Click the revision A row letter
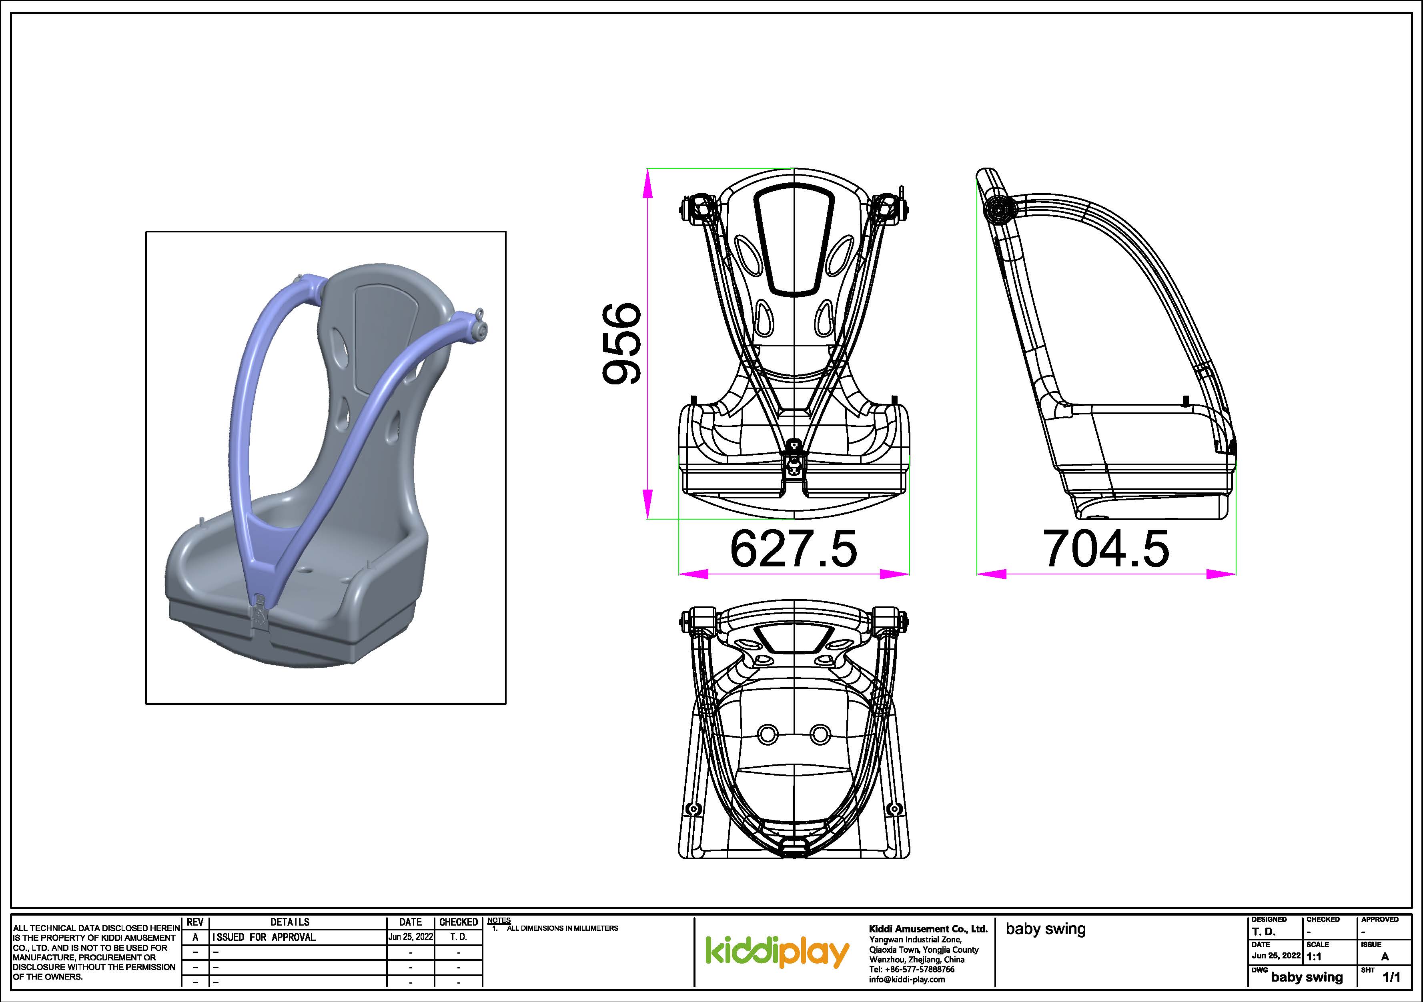This screenshot has width=1423, height=1002. (195, 938)
